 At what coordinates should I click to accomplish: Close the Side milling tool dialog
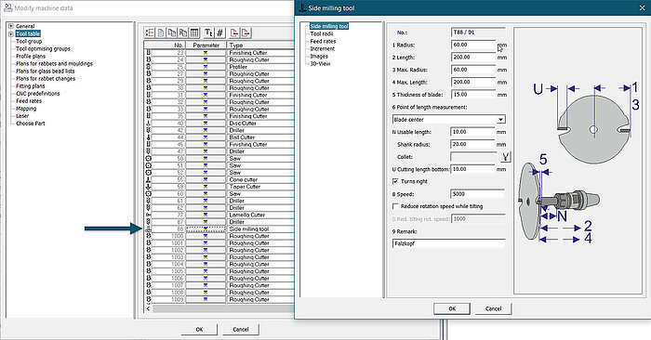pyautogui.click(x=642, y=7)
